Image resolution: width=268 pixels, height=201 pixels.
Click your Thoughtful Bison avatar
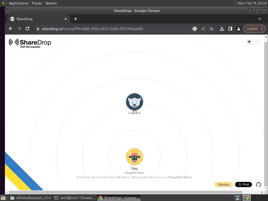coord(134,157)
